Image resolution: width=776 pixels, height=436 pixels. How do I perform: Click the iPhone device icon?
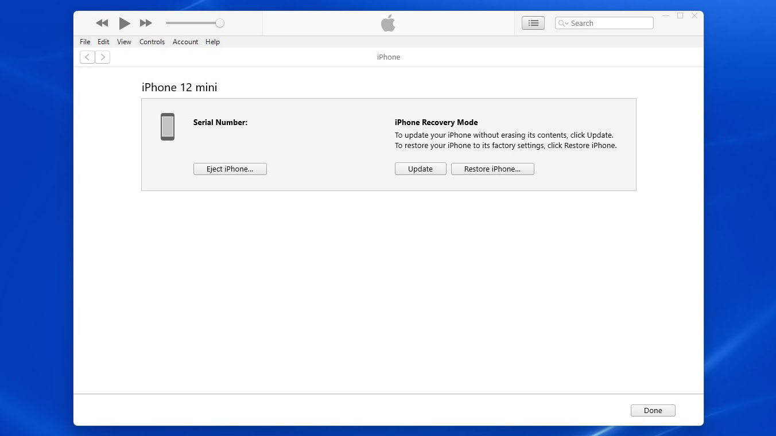click(x=168, y=127)
